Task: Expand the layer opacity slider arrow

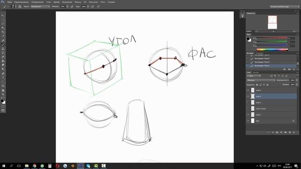Action: click(x=297, y=80)
